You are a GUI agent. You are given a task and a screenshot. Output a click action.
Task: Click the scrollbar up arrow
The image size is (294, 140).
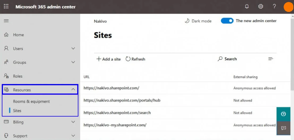point(292,16)
